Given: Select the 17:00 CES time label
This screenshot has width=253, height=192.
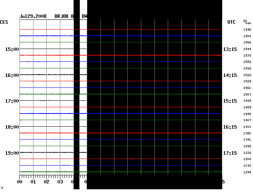Looking at the screenshot, I should point(12,101).
